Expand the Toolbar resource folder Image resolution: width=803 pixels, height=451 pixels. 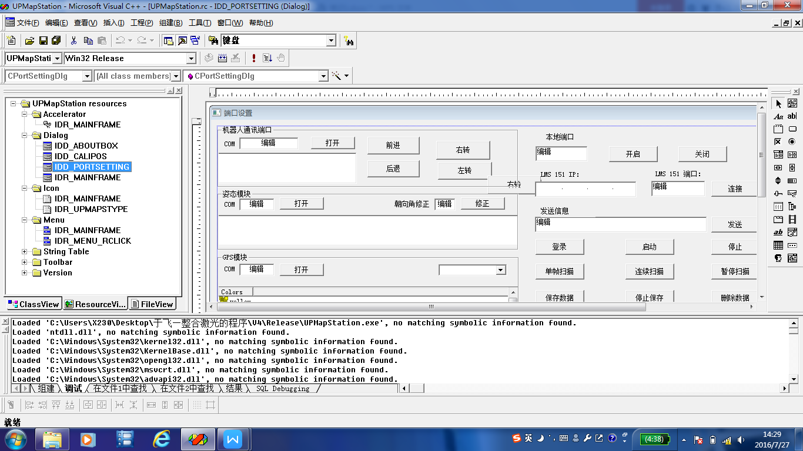[x=25, y=262]
